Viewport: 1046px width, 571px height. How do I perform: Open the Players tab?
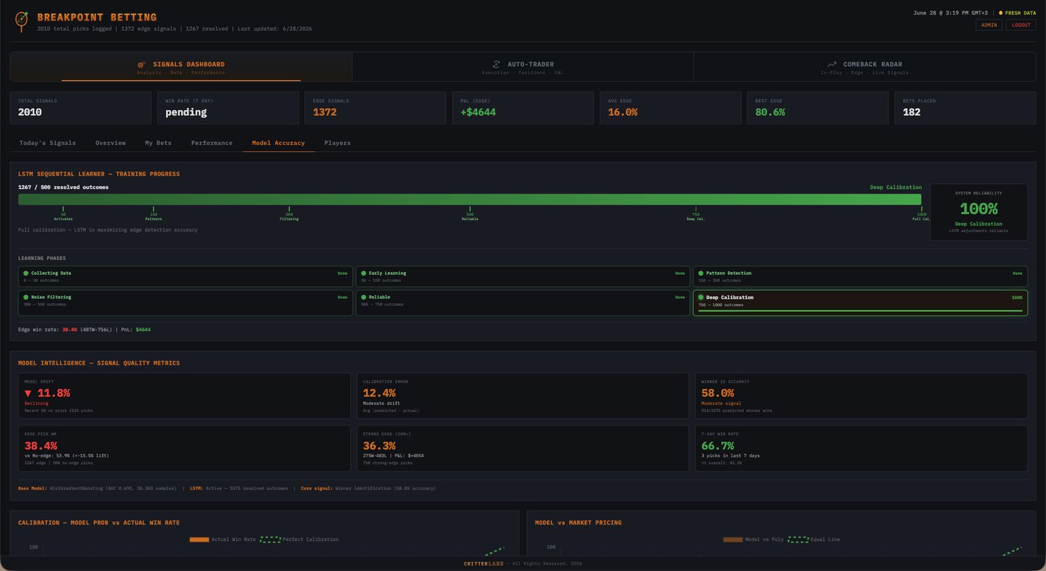coord(338,143)
